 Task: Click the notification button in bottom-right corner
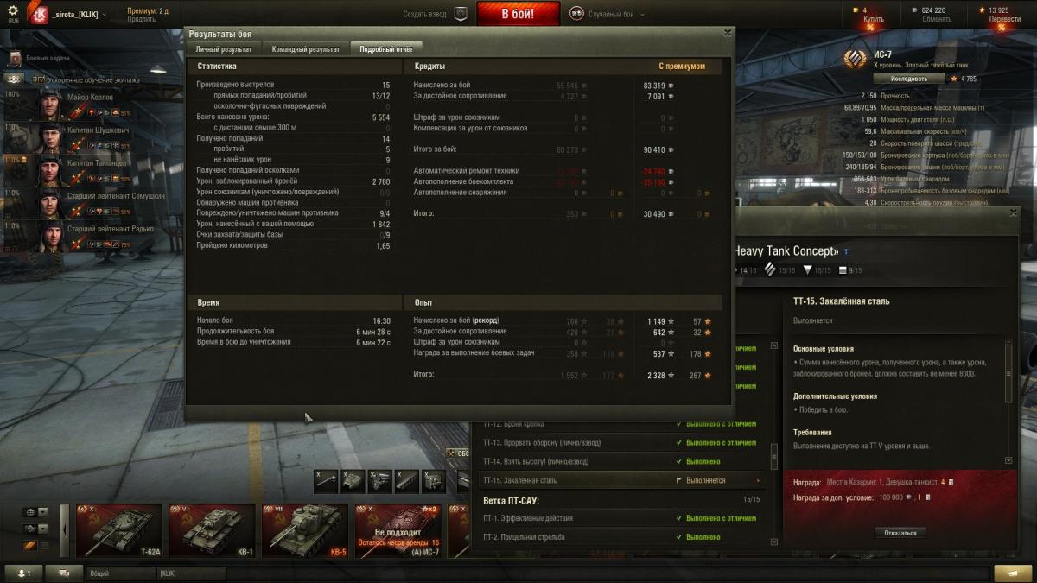coord(1012,573)
